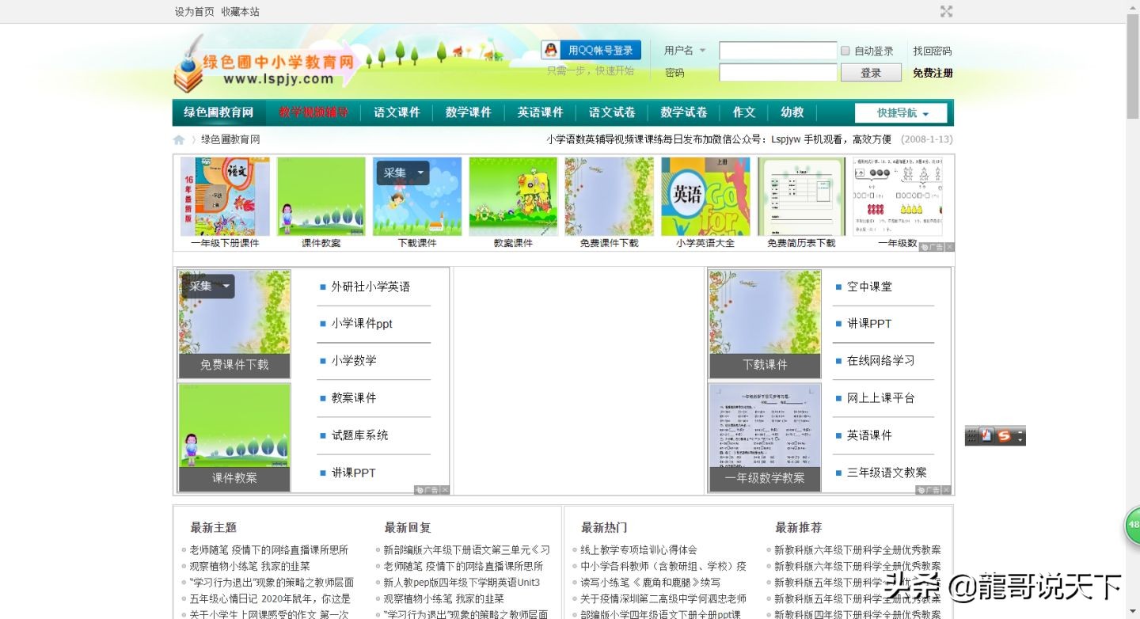The image size is (1140, 619).
Task: Expand the 快捷导航 dropdown menu
Action: 900,112
